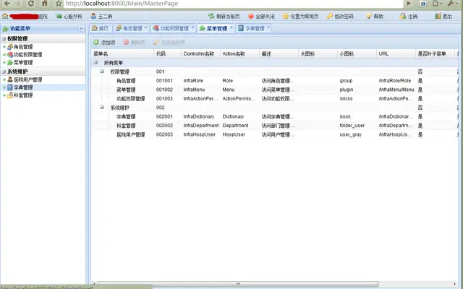This screenshot has height=289, width=463.
Task: Click the browser reload icon
Action: (31, 4)
